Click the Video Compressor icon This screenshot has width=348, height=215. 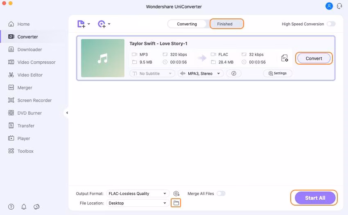[11, 62]
